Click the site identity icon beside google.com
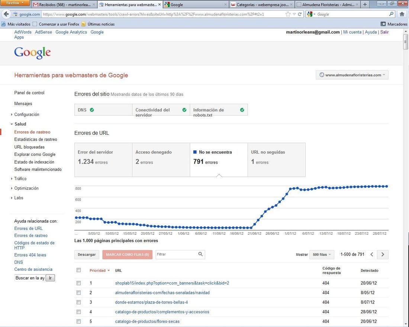The image size is (409, 327). click(15, 15)
